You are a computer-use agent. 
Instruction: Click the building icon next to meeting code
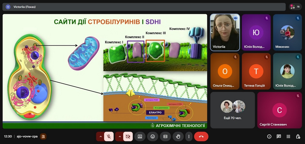(x=43, y=137)
